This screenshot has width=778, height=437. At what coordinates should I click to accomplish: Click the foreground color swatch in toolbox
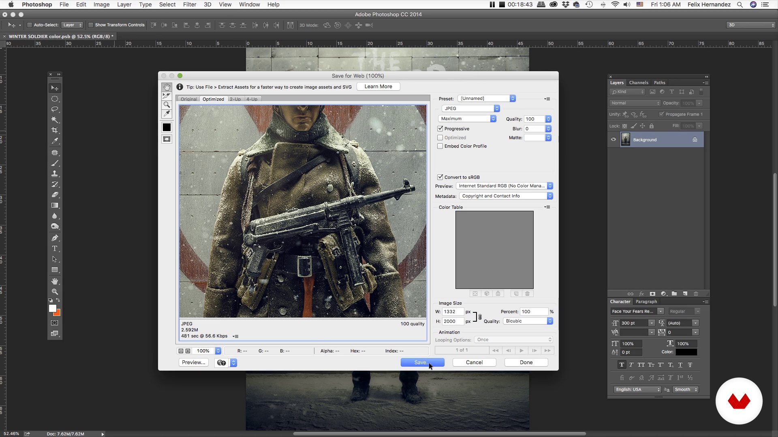(52, 308)
